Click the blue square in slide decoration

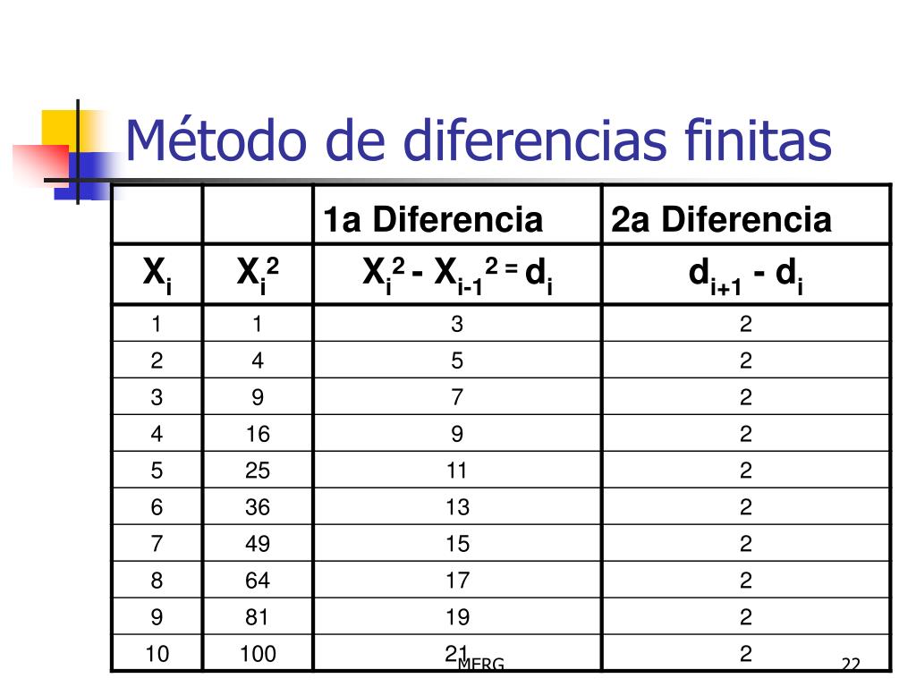pos(89,175)
